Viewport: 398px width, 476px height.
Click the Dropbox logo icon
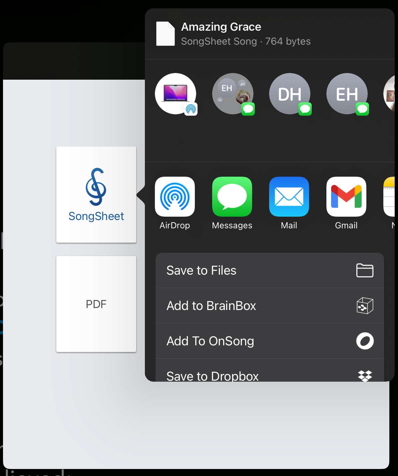[365, 376]
